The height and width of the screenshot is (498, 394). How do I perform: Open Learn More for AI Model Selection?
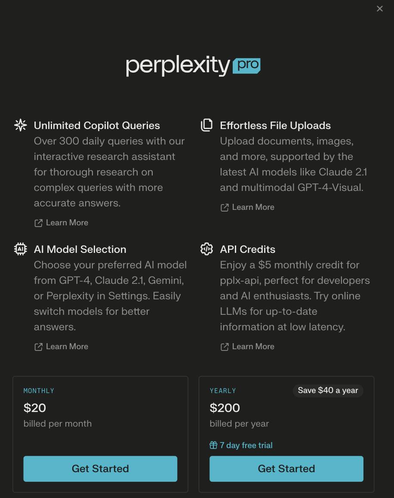tap(66, 347)
